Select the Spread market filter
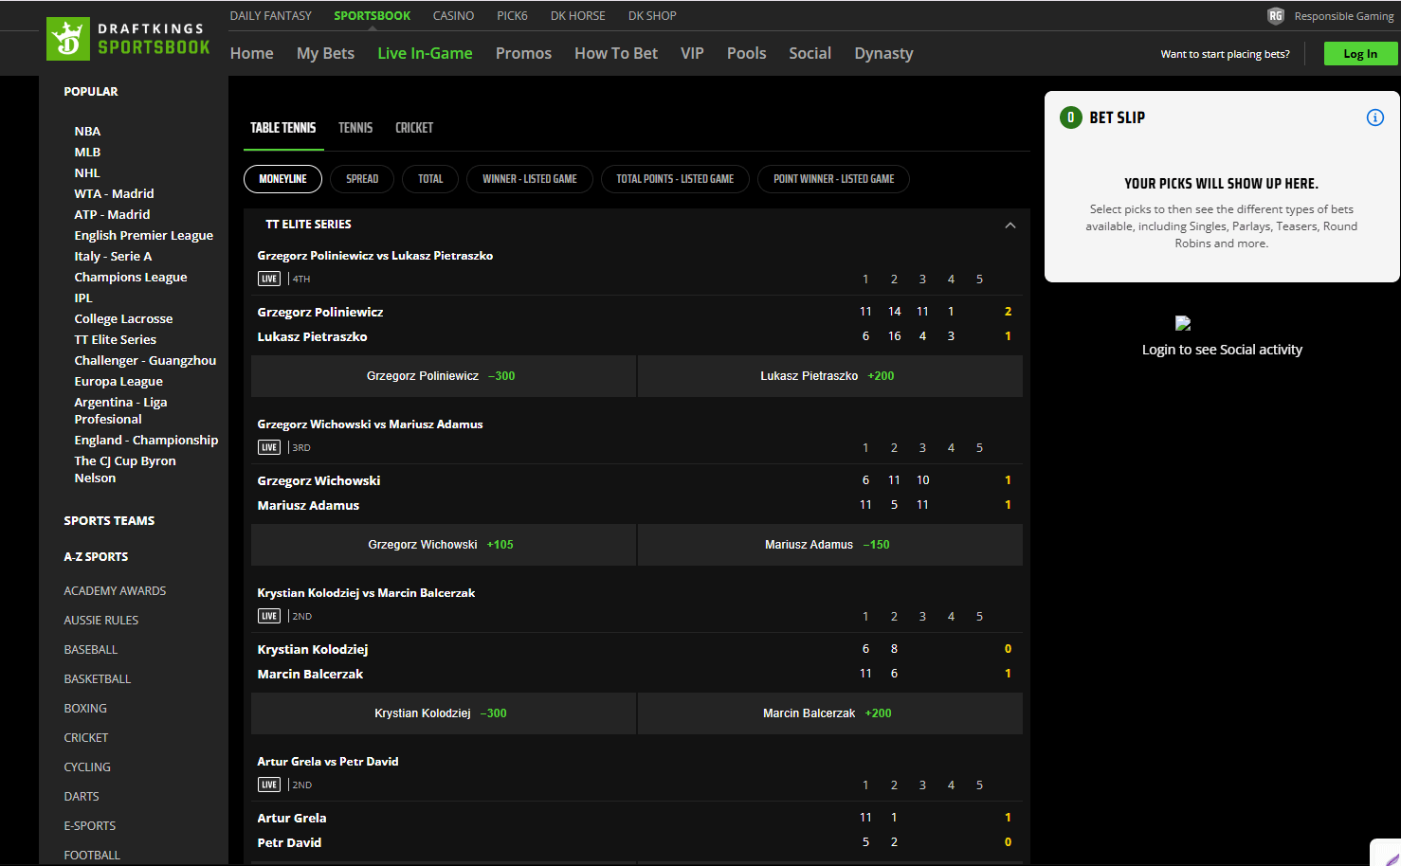 362,179
